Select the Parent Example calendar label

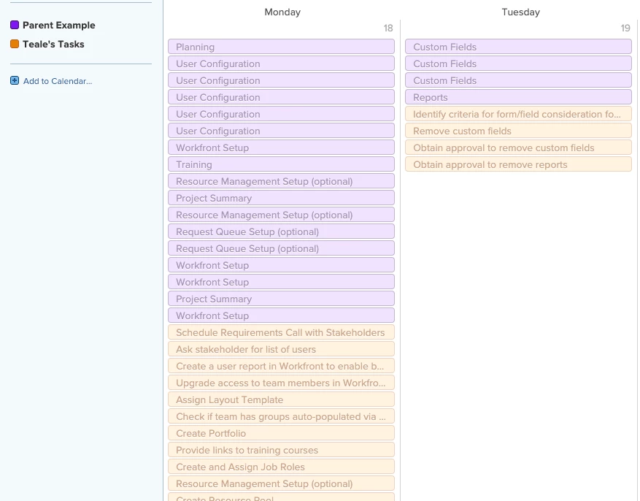click(59, 25)
